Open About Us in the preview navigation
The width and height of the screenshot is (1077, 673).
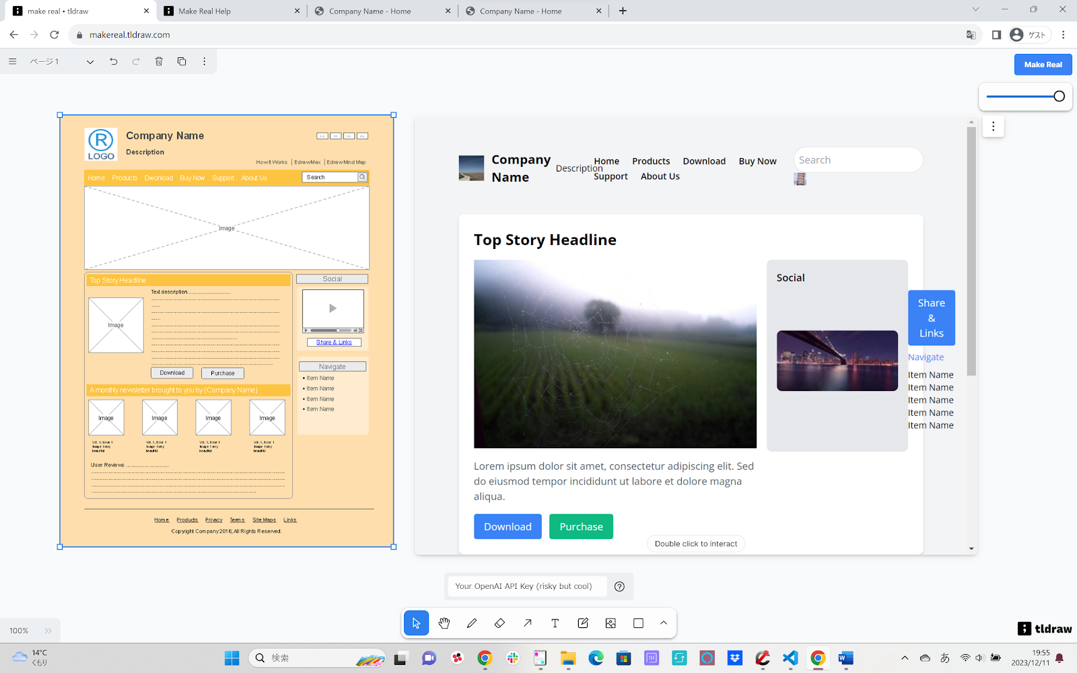coord(660,176)
